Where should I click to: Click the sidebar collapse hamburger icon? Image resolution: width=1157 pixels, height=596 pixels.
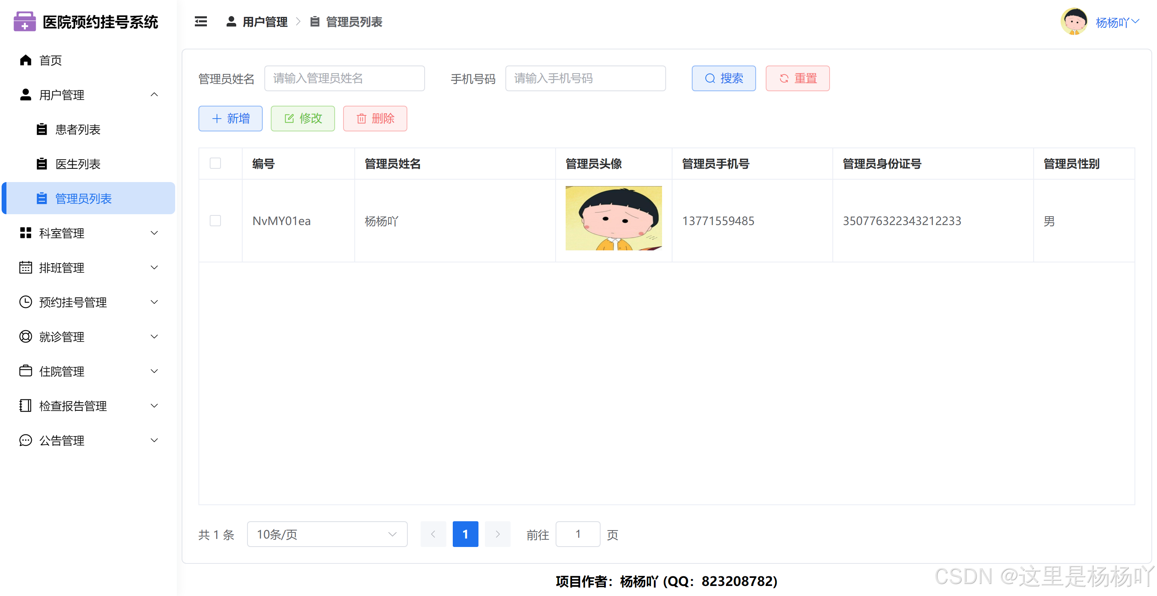(x=201, y=22)
